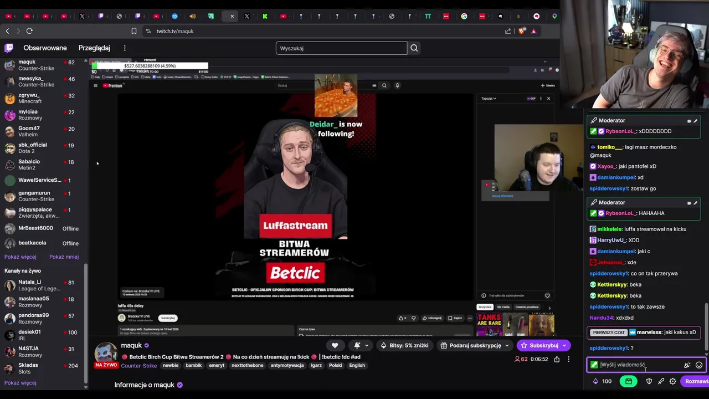
Task: Click Podaruj subskrypcję dropdown button
Action: pyautogui.click(x=474, y=345)
